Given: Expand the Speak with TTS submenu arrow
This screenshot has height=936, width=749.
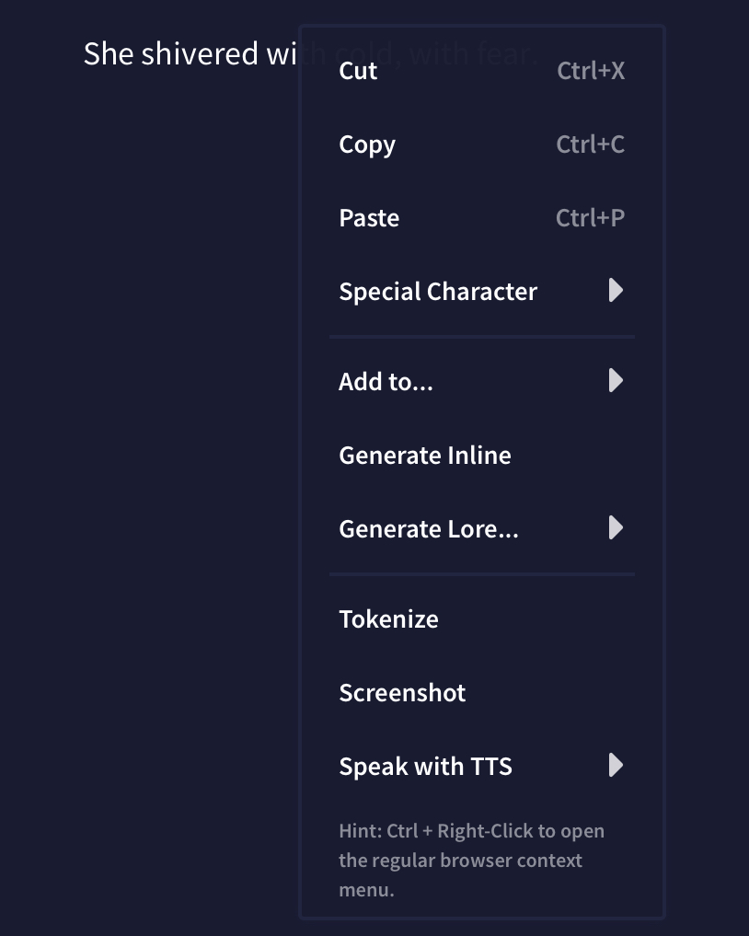Looking at the screenshot, I should (616, 766).
